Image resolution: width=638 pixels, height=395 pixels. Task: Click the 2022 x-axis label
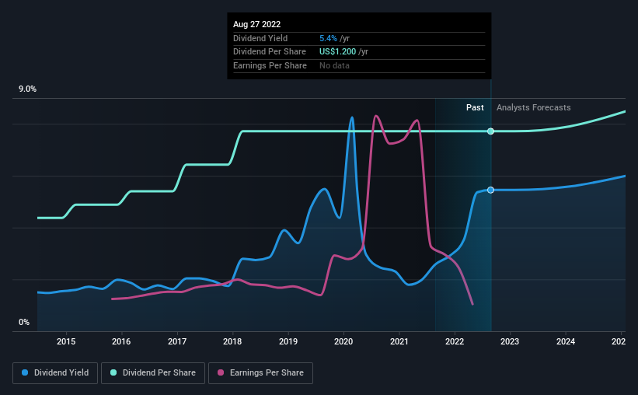[x=455, y=341]
